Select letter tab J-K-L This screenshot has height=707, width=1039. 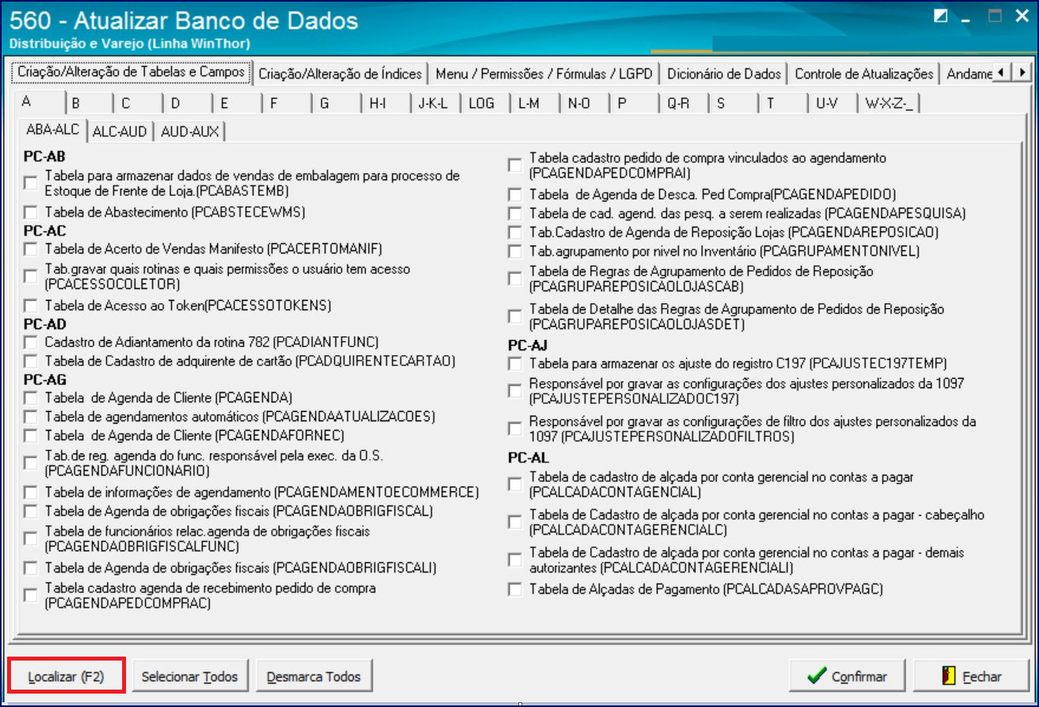coord(436,103)
